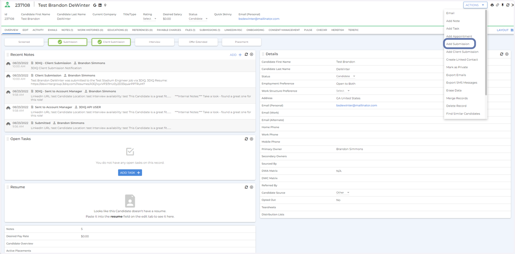This screenshot has width=515, height=254.
Task: Switch to the Edit tab
Action: click(x=25, y=30)
